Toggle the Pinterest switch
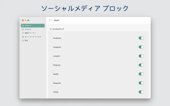Image resolution: width=170 pixels, height=106 pixels. [141, 65]
